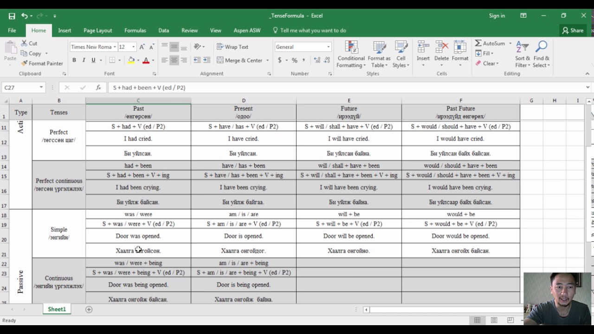Click Increase Decimal icon
This screenshot has height=334, width=594.
click(317, 60)
